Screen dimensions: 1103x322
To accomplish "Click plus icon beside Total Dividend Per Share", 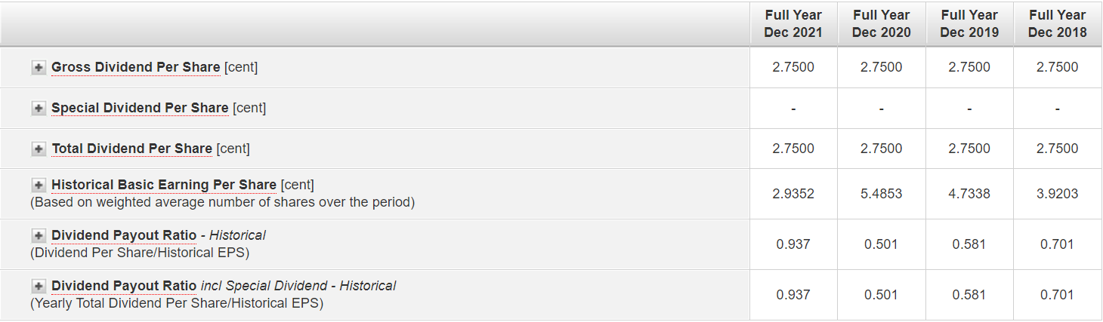I will point(39,149).
